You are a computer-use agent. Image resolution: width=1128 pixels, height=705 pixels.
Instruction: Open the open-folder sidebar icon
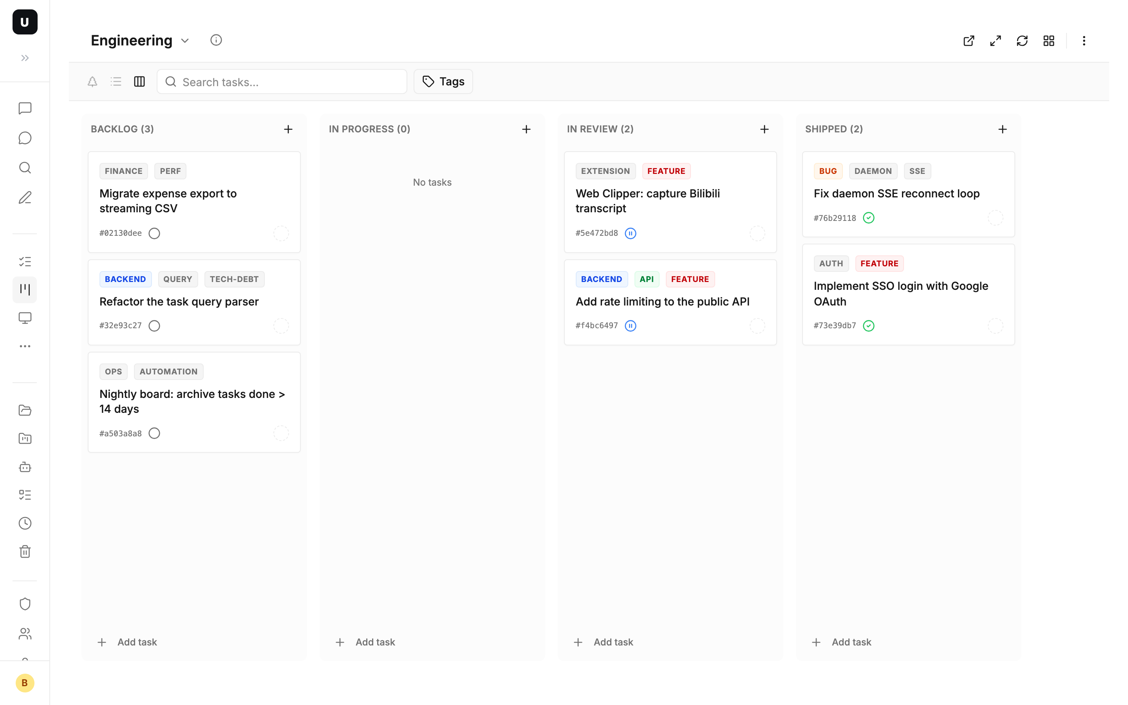coord(25,410)
